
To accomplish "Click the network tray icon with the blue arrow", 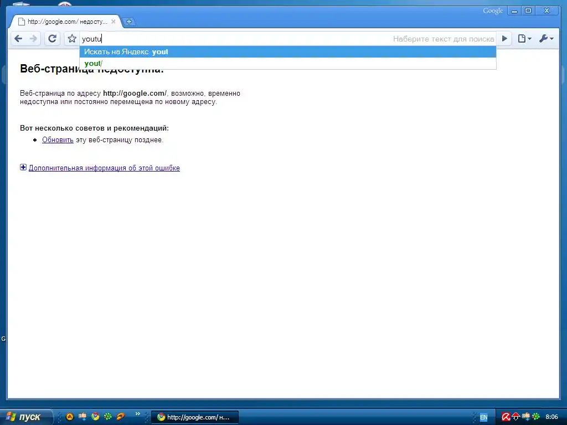I will 526,417.
